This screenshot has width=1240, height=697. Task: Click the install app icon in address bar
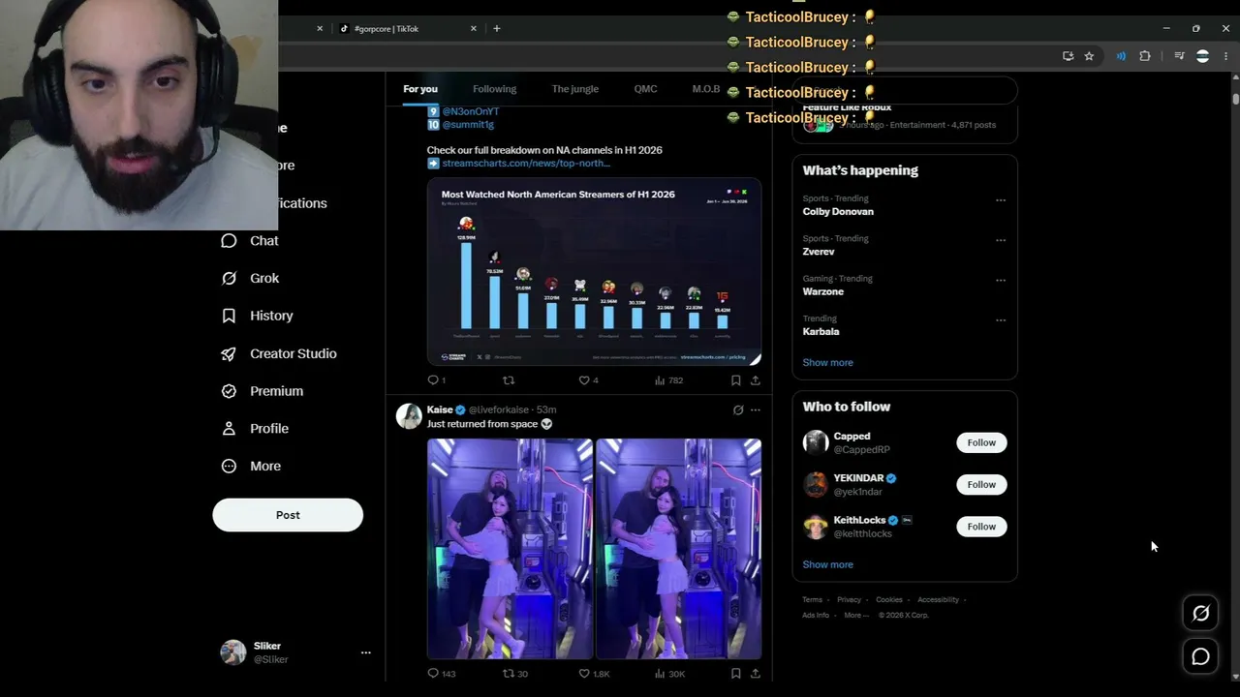point(1068,56)
